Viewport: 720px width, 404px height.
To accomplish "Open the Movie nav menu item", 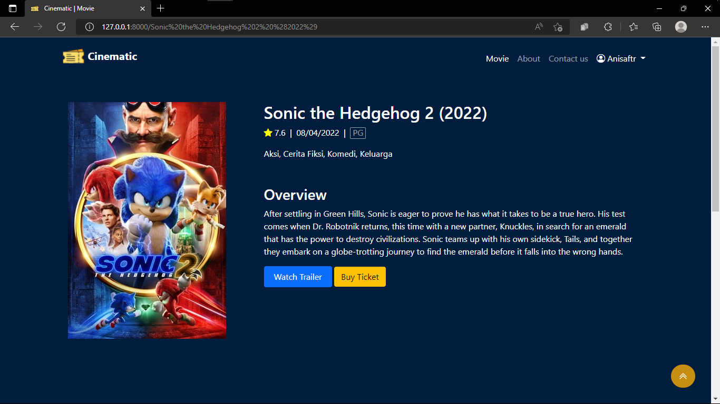I will pyautogui.click(x=498, y=58).
